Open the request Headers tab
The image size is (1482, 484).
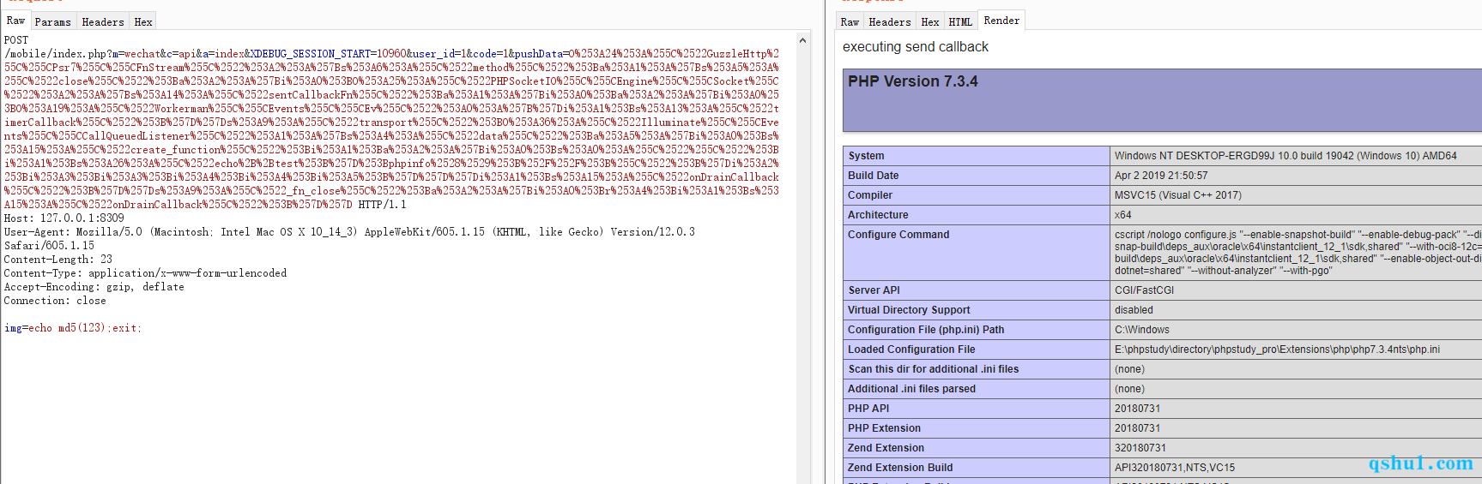click(103, 21)
